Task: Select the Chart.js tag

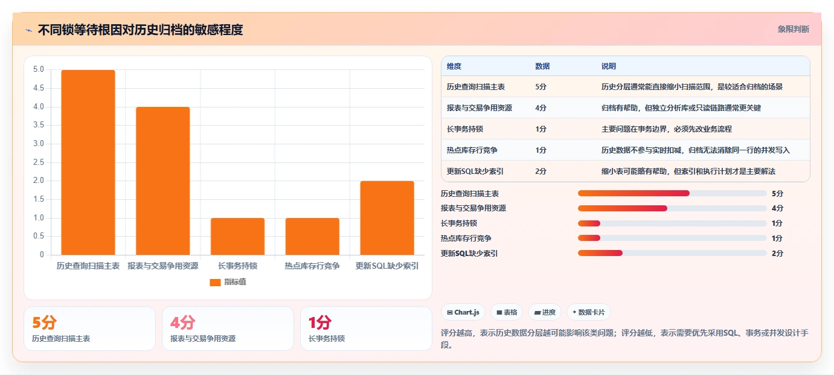Action: coord(463,312)
